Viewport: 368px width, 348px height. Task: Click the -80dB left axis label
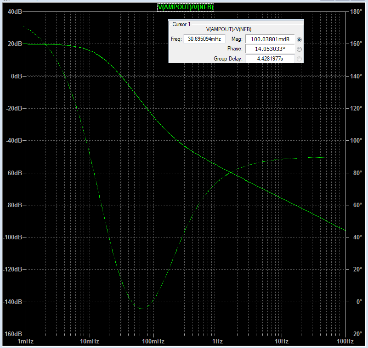click(x=14, y=205)
